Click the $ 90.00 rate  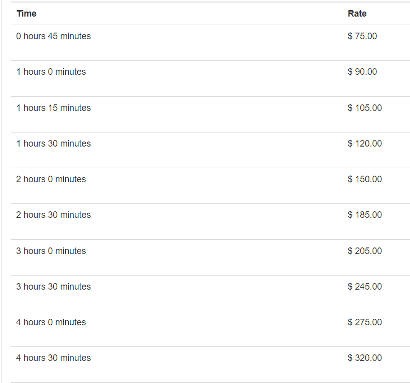(362, 72)
